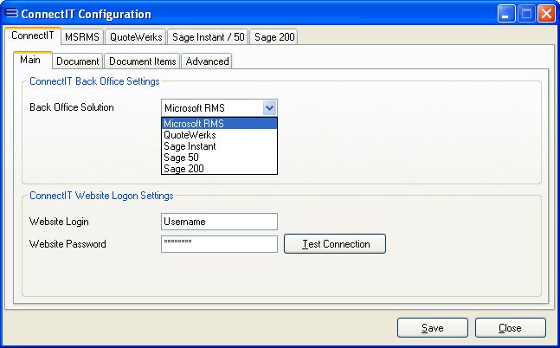Viewport: 560px width, 348px height.
Task: Click the Website Password label
Action: 68,244
